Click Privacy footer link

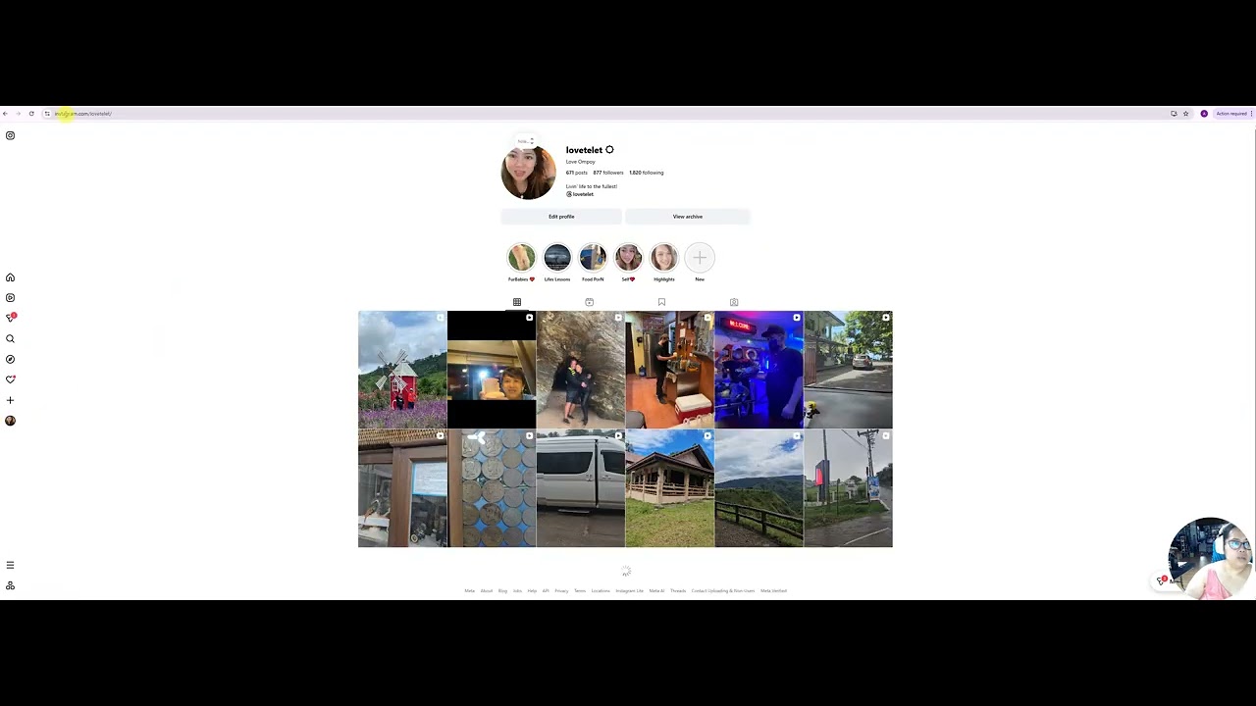[x=561, y=591]
